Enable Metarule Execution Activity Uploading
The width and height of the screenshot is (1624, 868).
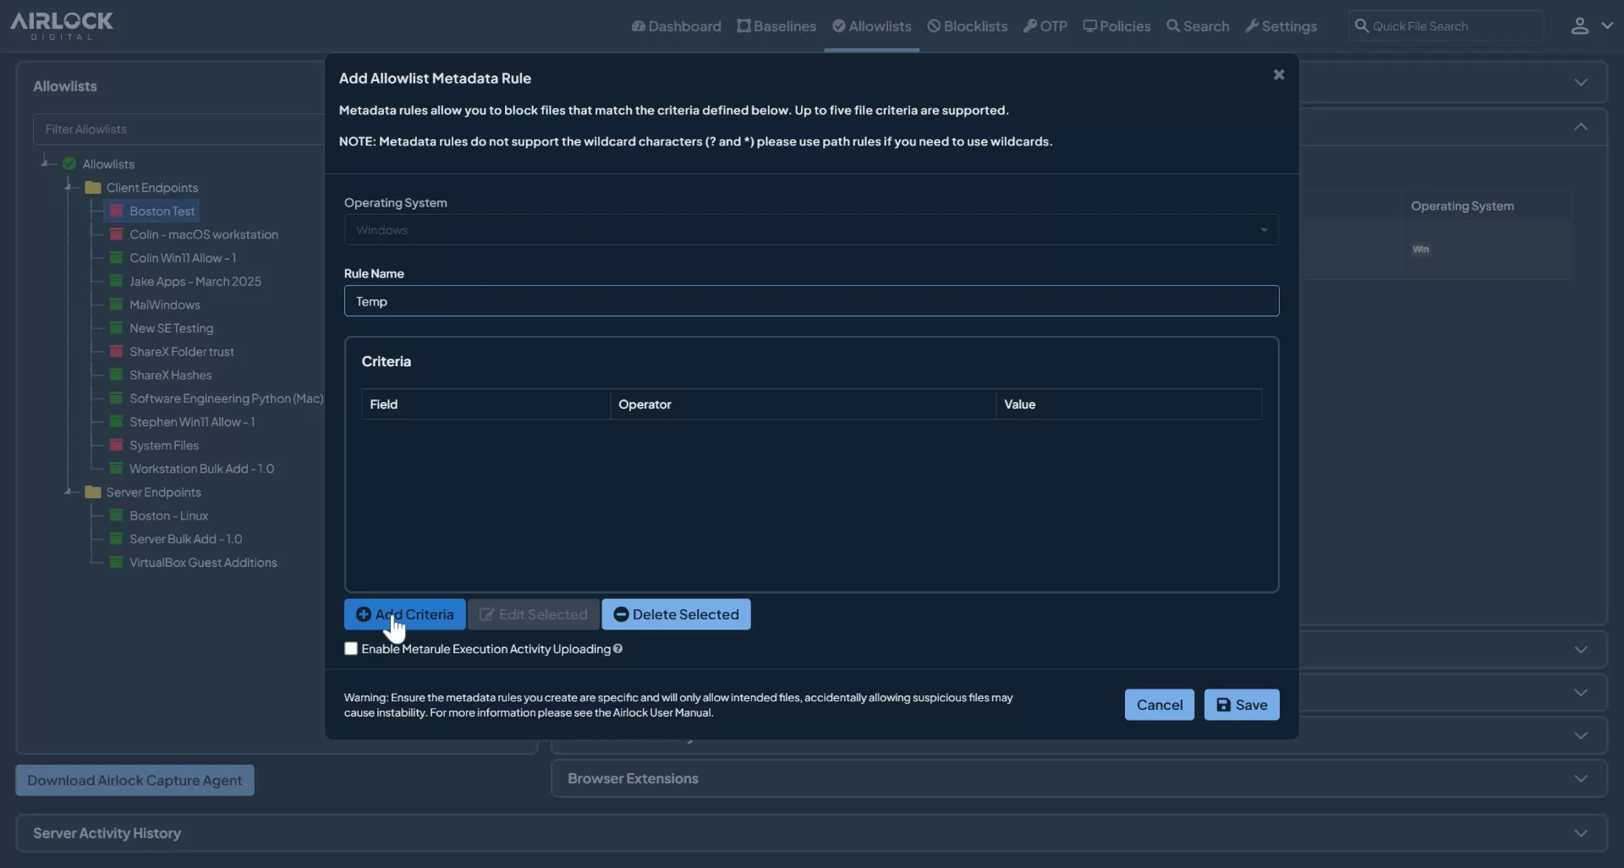pyautogui.click(x=350, y=649)
